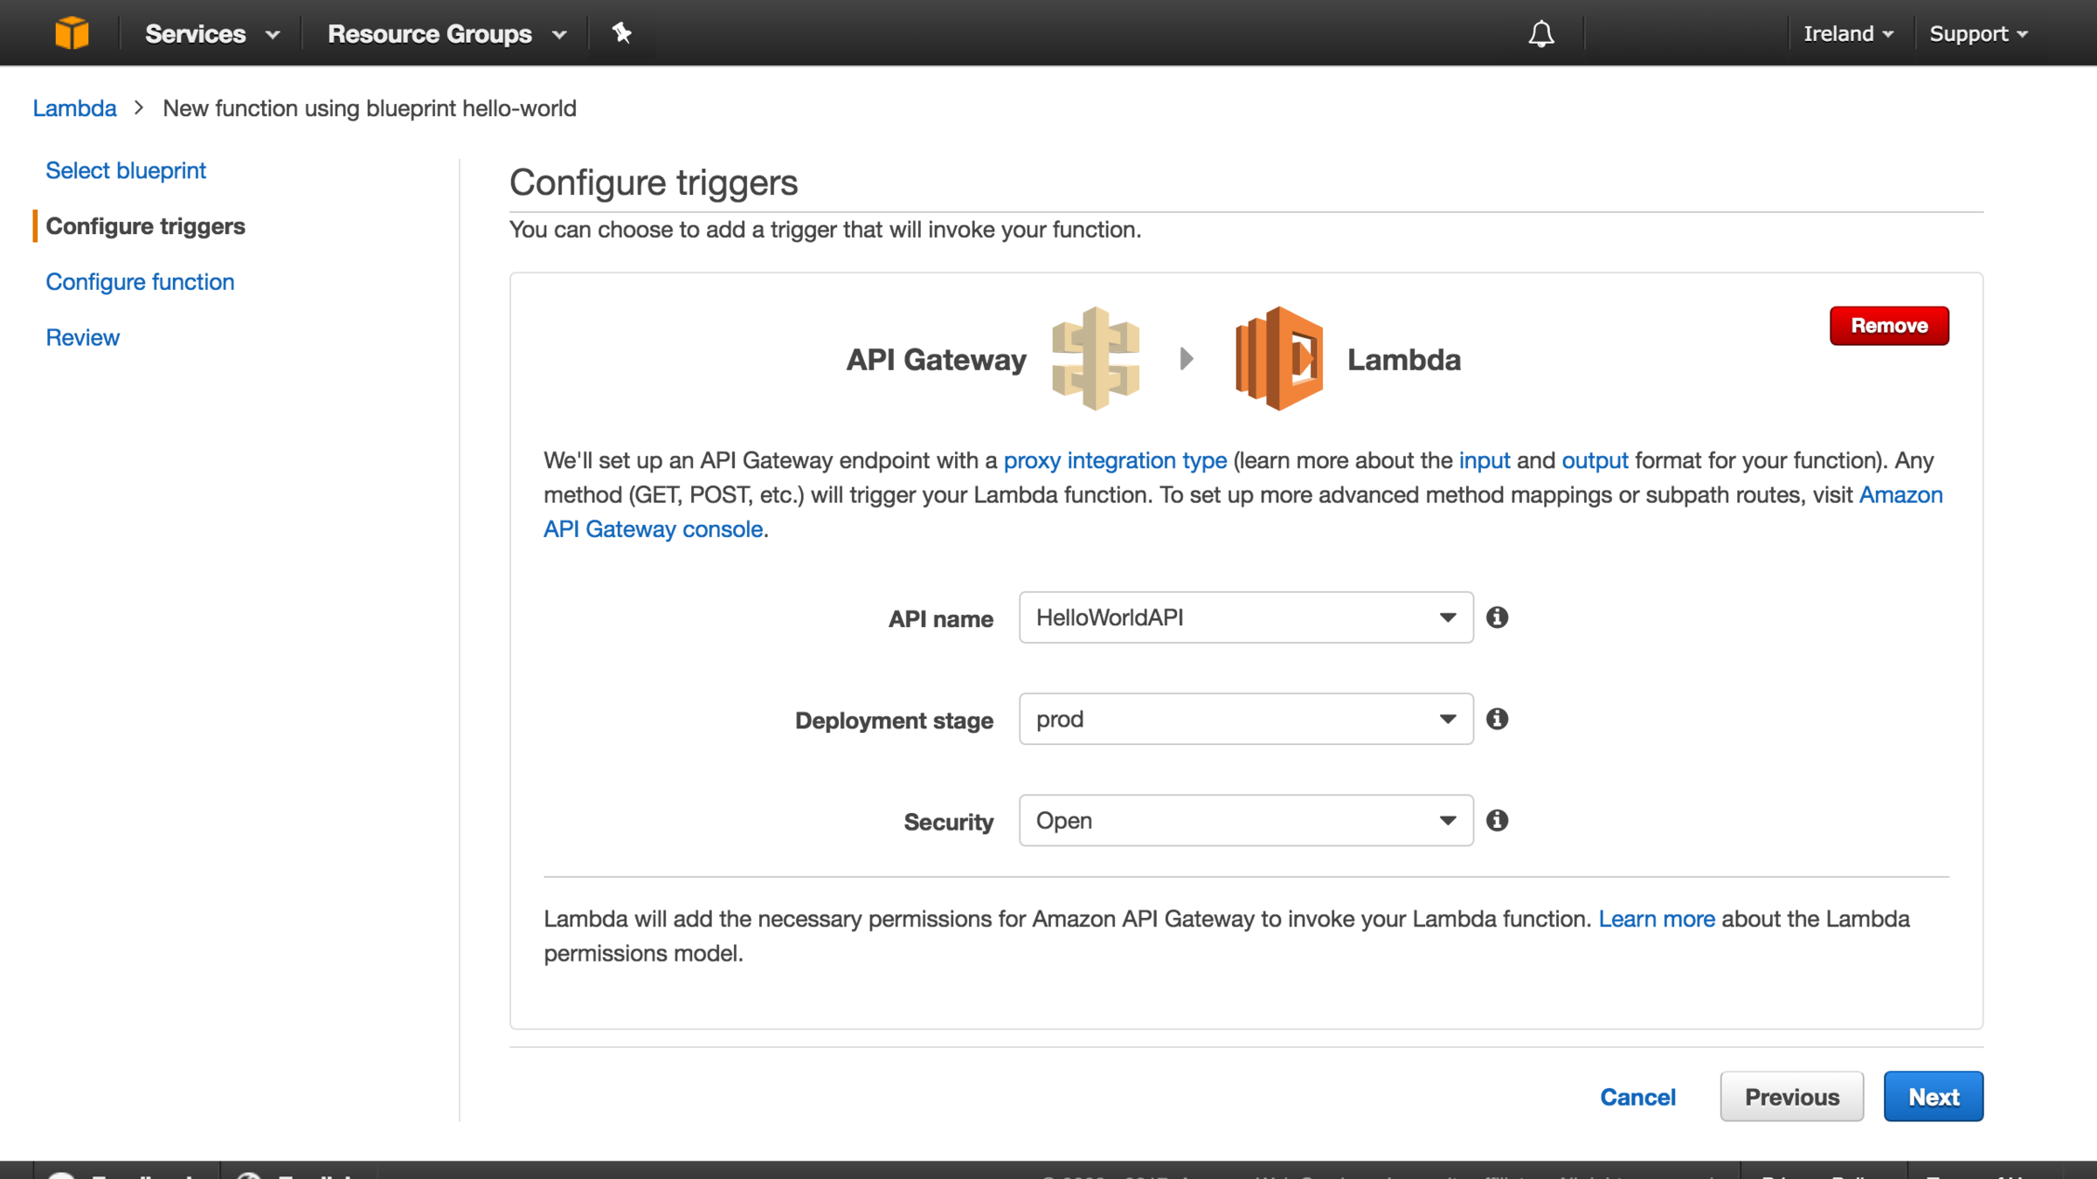Go to Configure function step
This screenshot has height=1179, width=2097.
click(140, 282)
